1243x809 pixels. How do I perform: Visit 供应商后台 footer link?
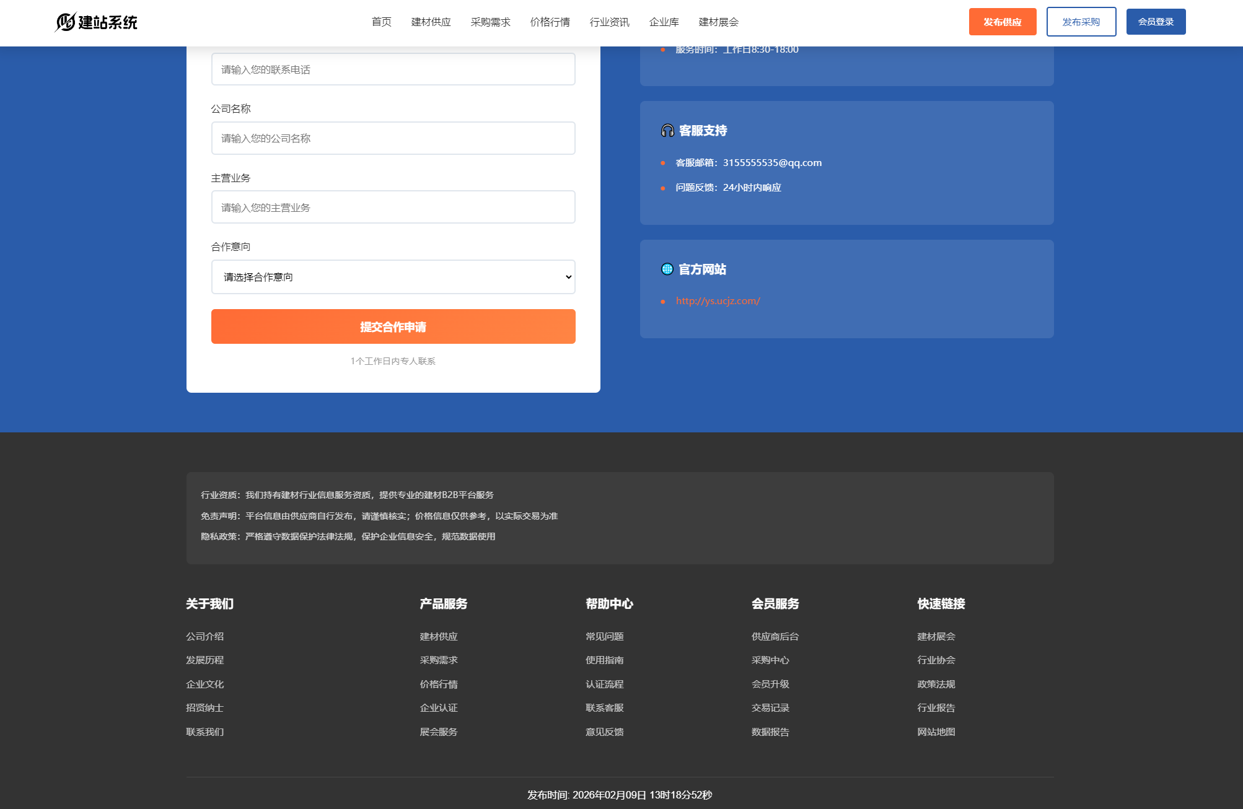[x=775, y=636]
